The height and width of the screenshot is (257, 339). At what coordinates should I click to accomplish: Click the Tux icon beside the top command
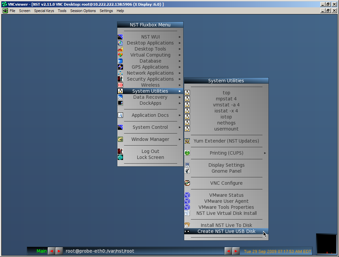pos(187,93)
